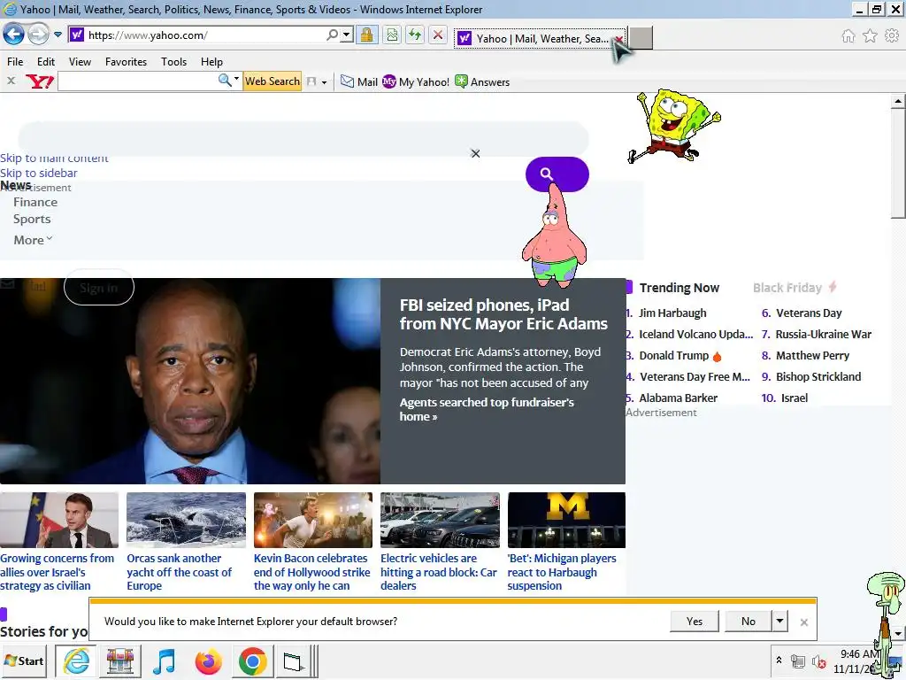Click Internet Explorer taskbar icon
906x680 pixels.
(76, 661)
